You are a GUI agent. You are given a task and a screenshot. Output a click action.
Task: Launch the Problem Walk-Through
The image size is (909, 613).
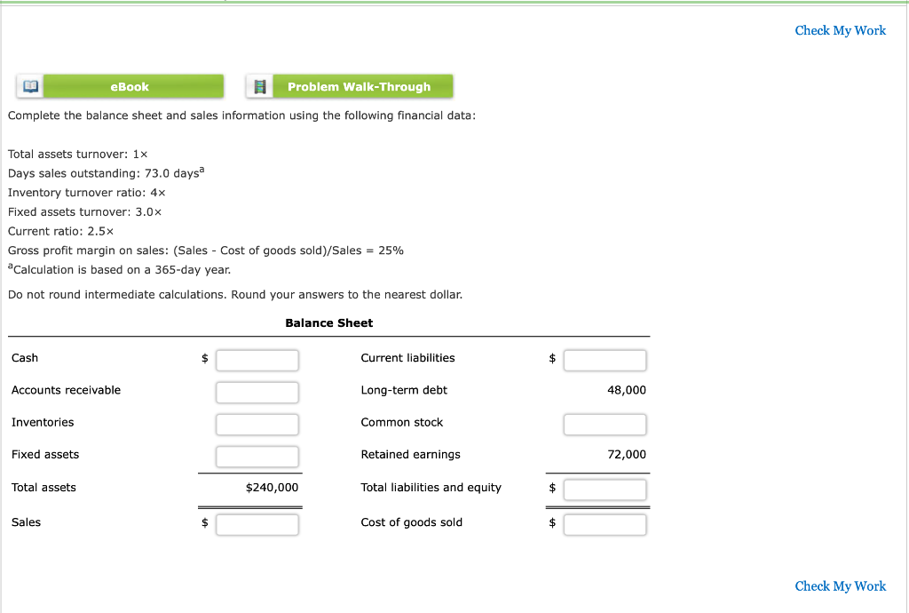[x=362, y=86]
